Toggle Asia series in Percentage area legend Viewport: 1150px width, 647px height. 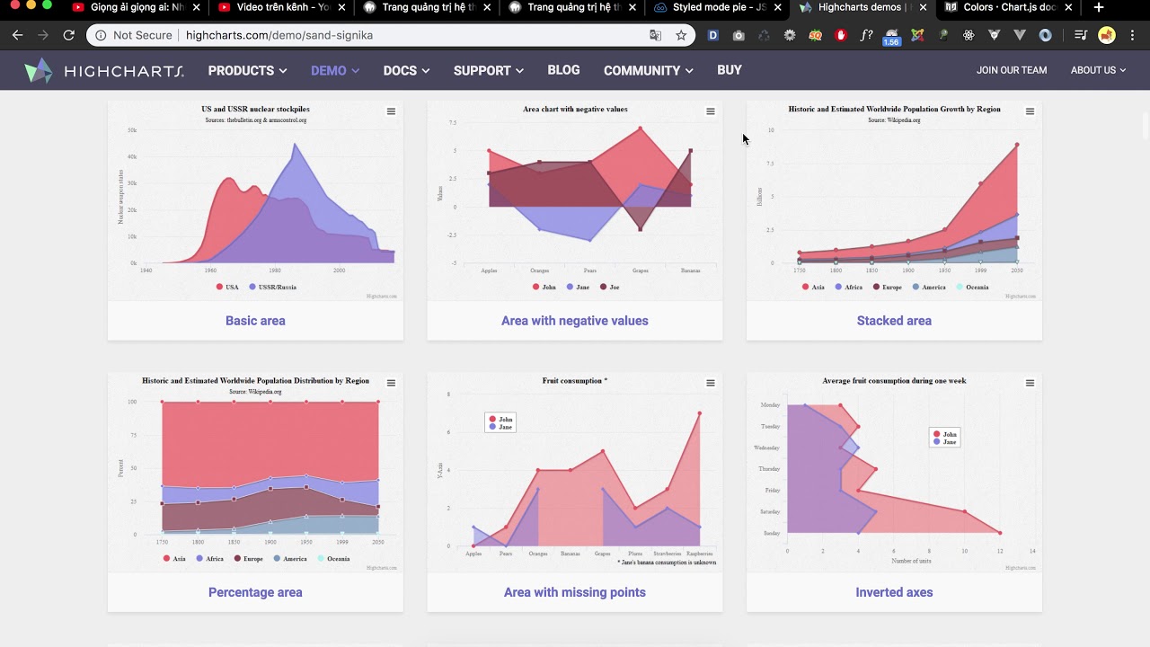point(174,558)
